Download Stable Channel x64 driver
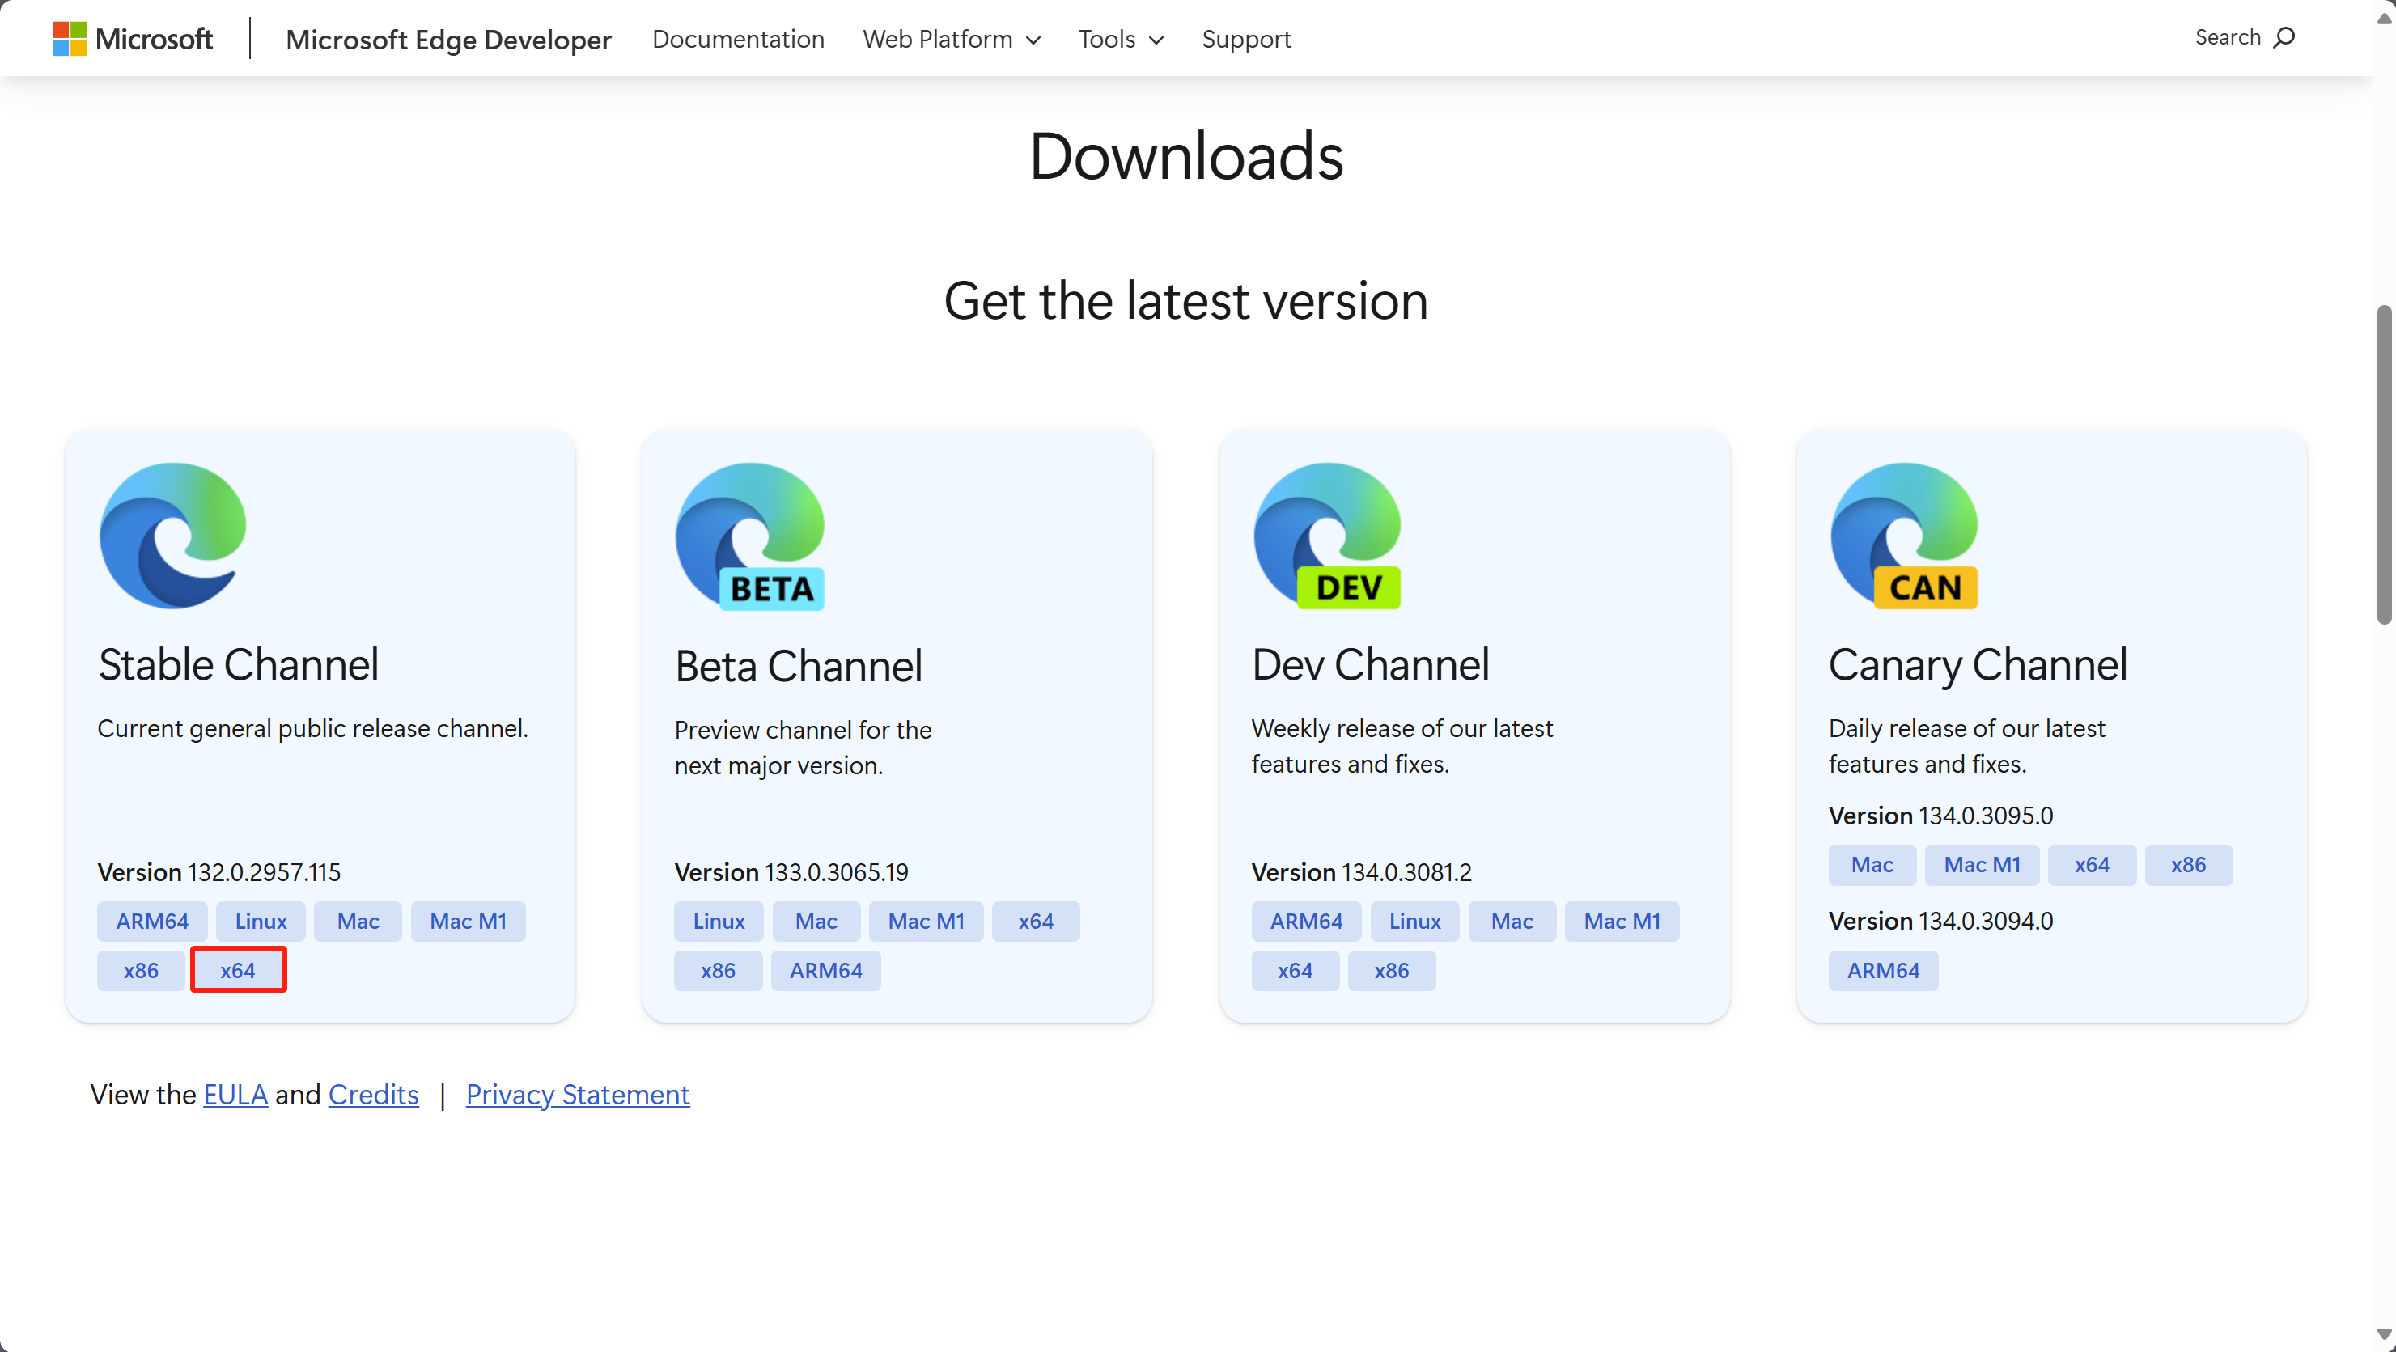This screenshot has height=1352, width=2396. pyautogui.click(x=238, y=970)
